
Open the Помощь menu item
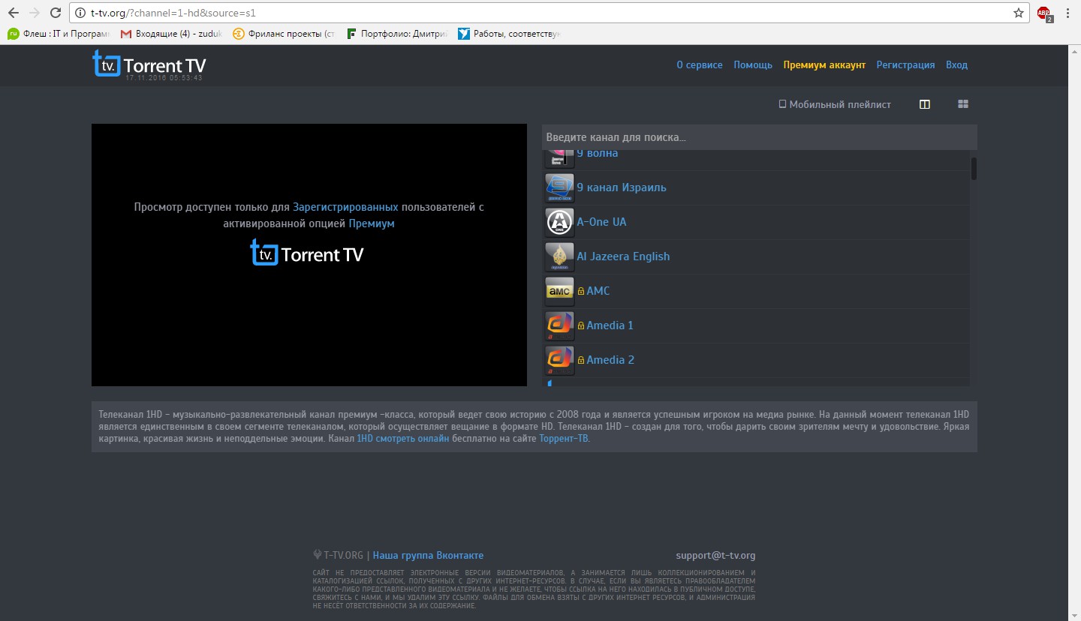click(x=753, y=65)
